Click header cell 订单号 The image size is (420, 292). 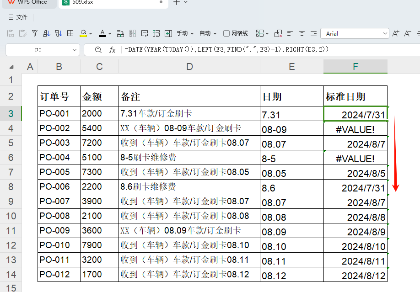coord(59,96)
